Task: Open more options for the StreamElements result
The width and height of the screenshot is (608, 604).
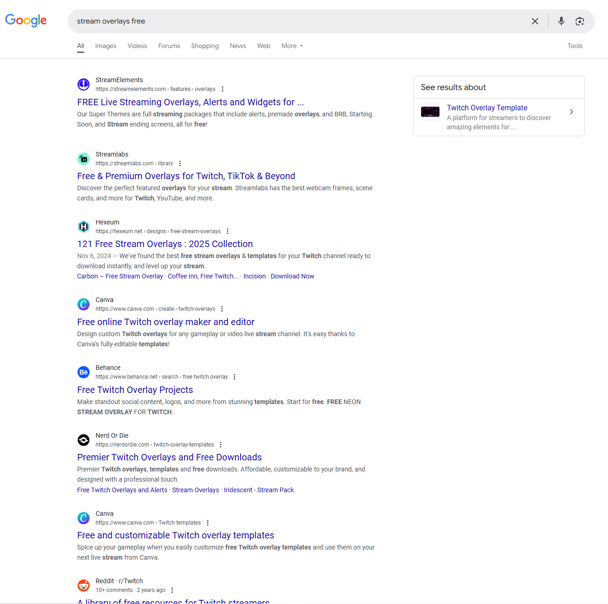Action: [223, 89]
